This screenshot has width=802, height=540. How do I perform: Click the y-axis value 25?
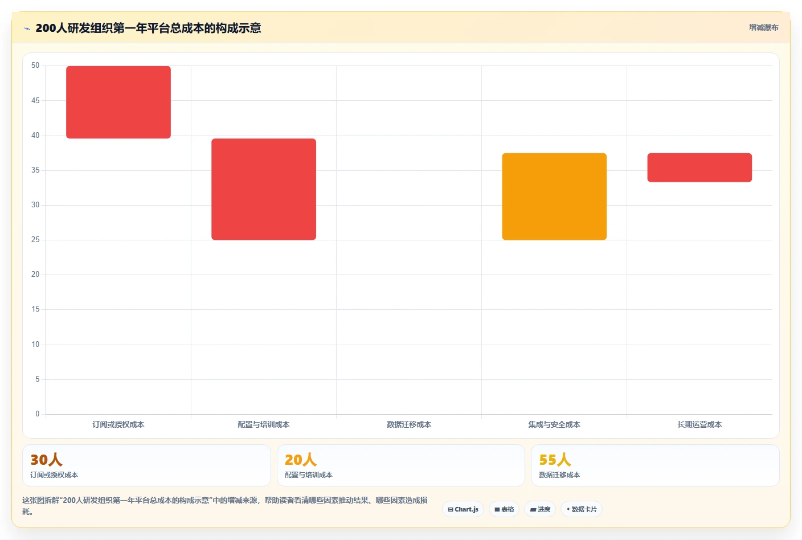pyautogui.click(x=35, y=240)
